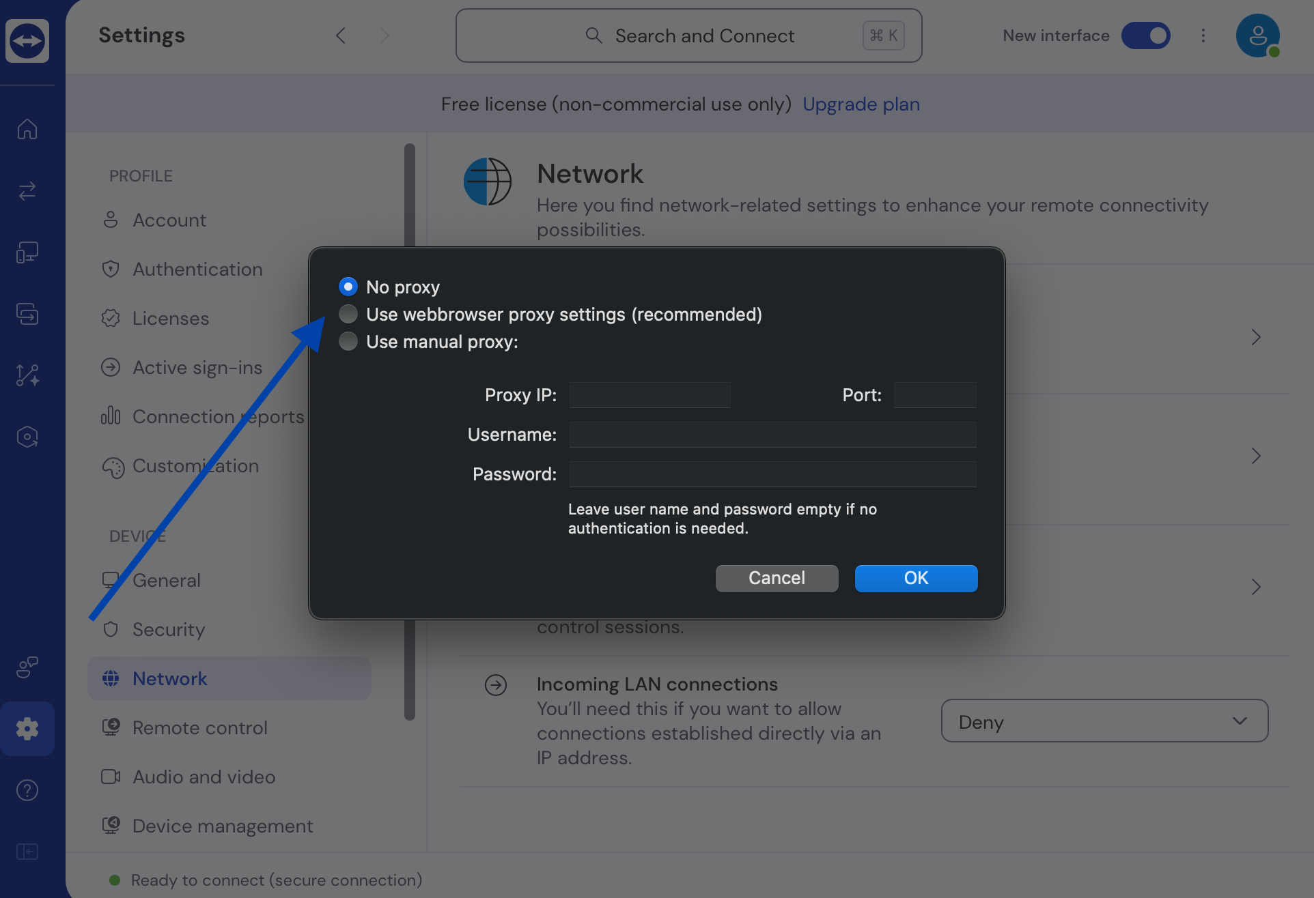Screen dimensions: 1314x898
Task: Open the workflows sparkle icon in sidebar
Action: click(27, 375)
